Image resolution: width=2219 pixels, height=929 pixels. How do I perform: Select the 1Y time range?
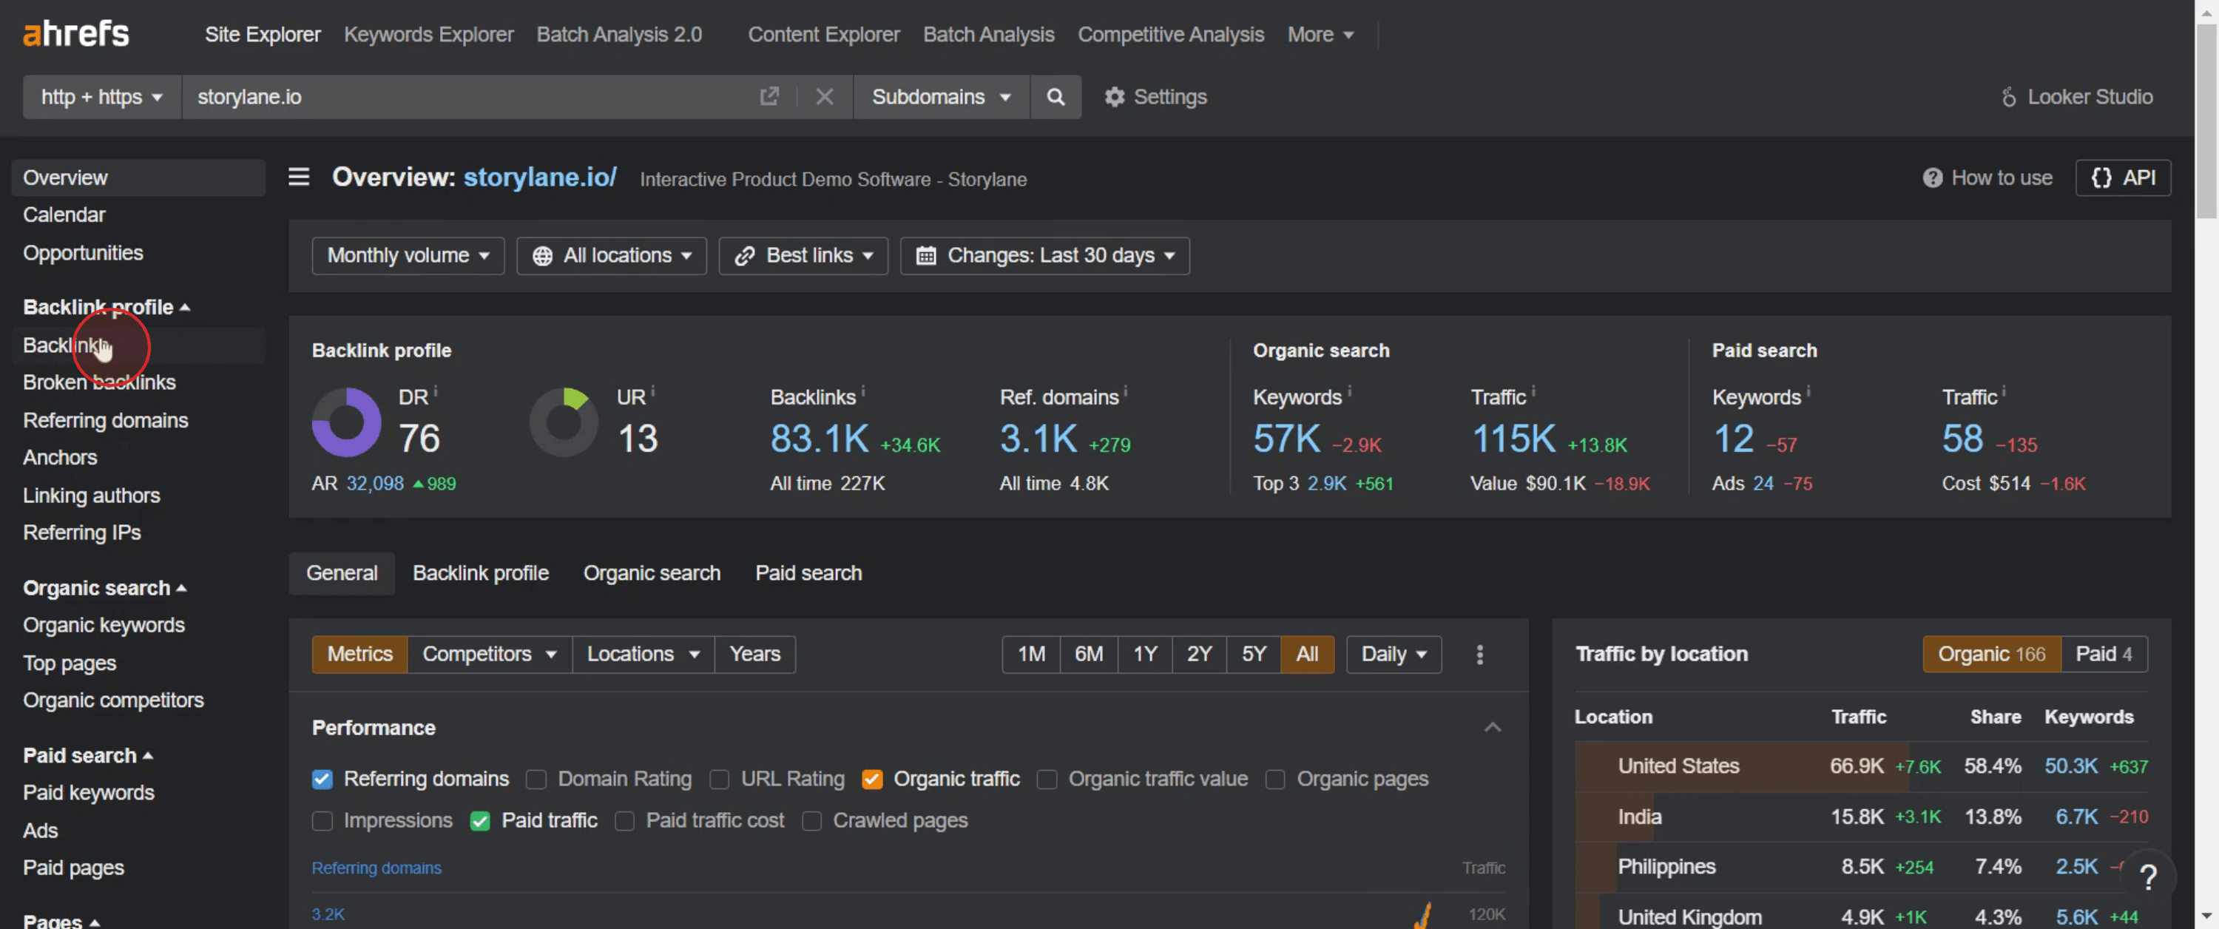point(1144,654)
